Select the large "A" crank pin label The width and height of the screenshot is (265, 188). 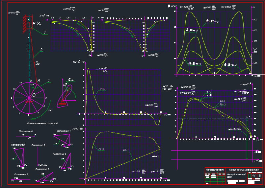39,81
